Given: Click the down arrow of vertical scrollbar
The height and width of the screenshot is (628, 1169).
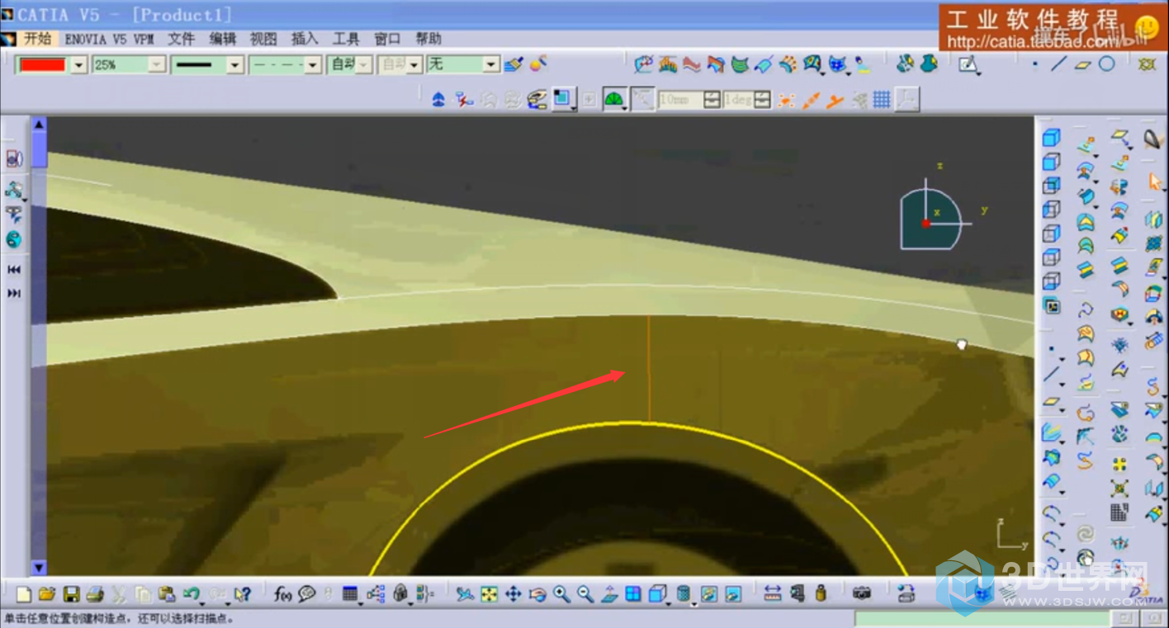Looking at the screenshot, I should point(39,568).
